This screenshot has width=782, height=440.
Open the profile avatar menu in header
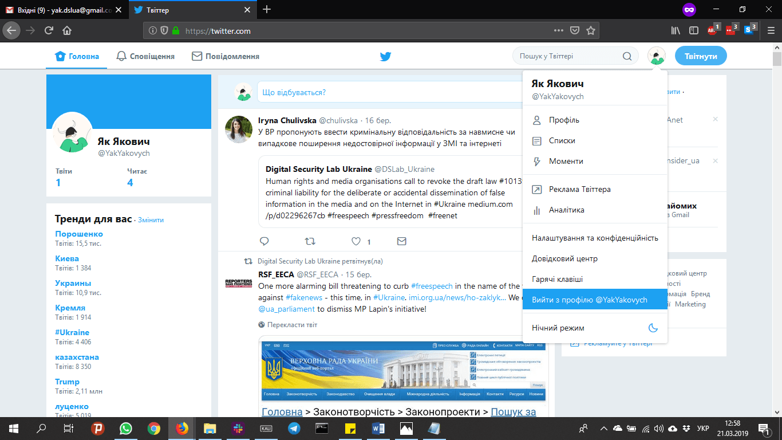657,56
